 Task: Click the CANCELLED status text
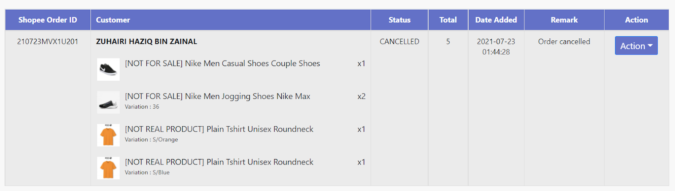pyautogui.click(x=400, y=42)
